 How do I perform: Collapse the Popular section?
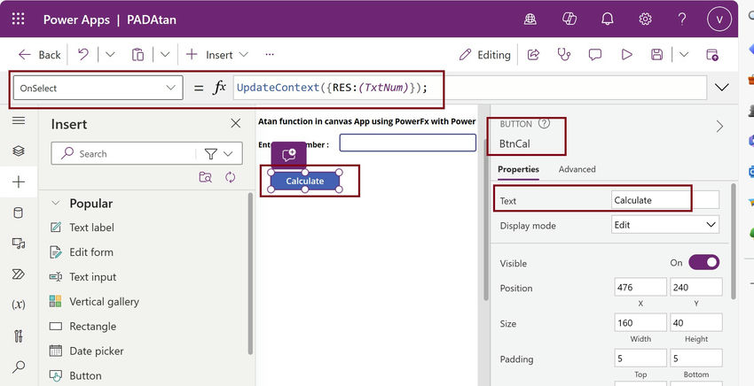tap(55, 203)
